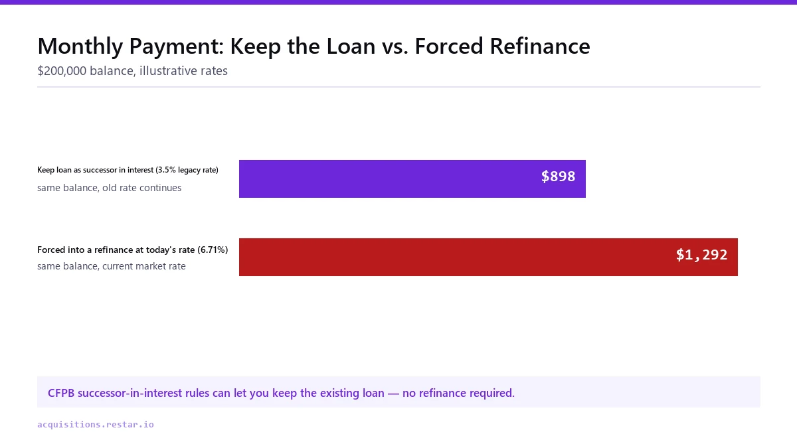Click the '(3.5% legacy rate)' text
This screenshot has width=797, height=448.
(x=187, y=170)
